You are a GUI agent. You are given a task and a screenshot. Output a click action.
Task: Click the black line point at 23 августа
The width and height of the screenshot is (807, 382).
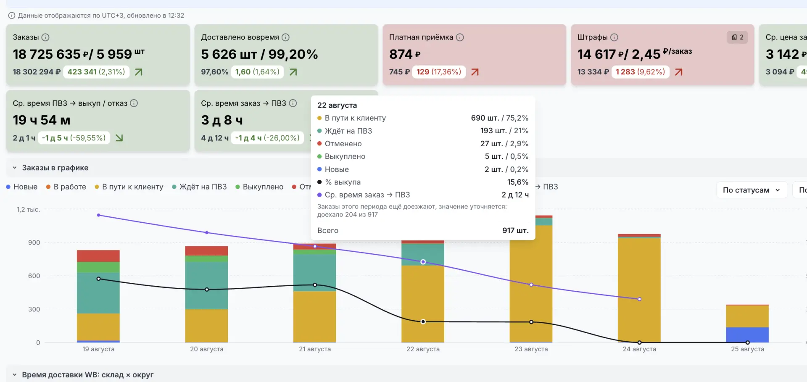pyautogui.click(x=531, y=322)
